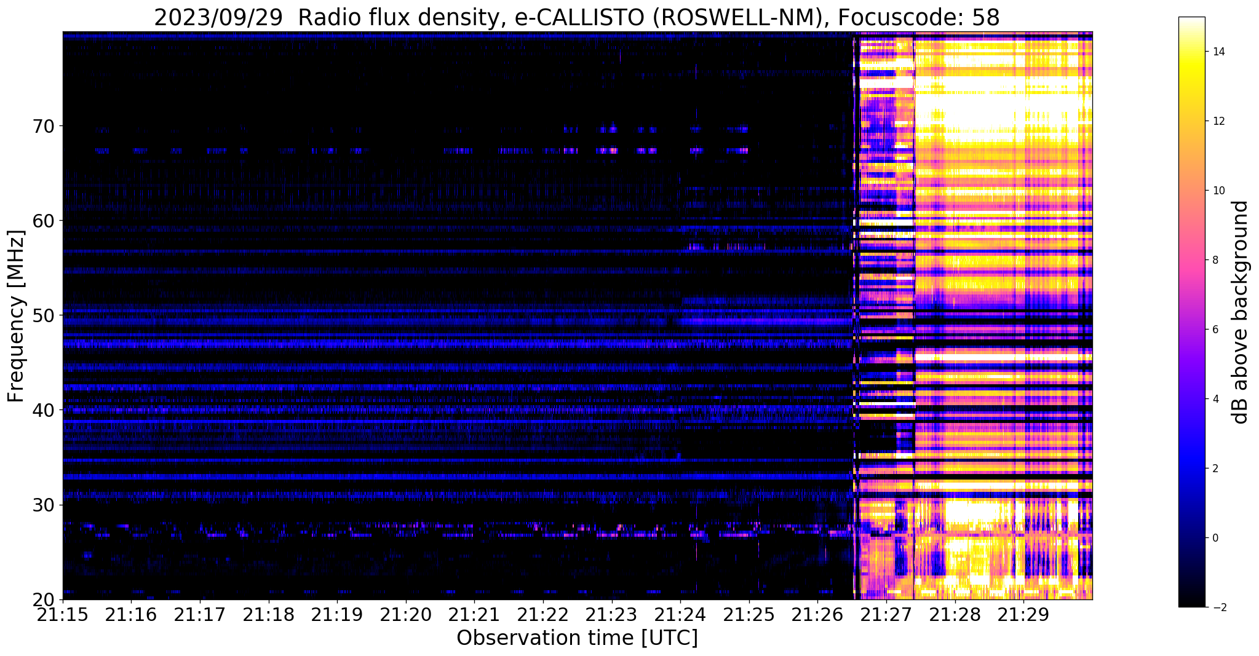The height and width of the screenshot is (656, 1259).
Task: Click the 21:15 time tick label
Action: (63, 614)
